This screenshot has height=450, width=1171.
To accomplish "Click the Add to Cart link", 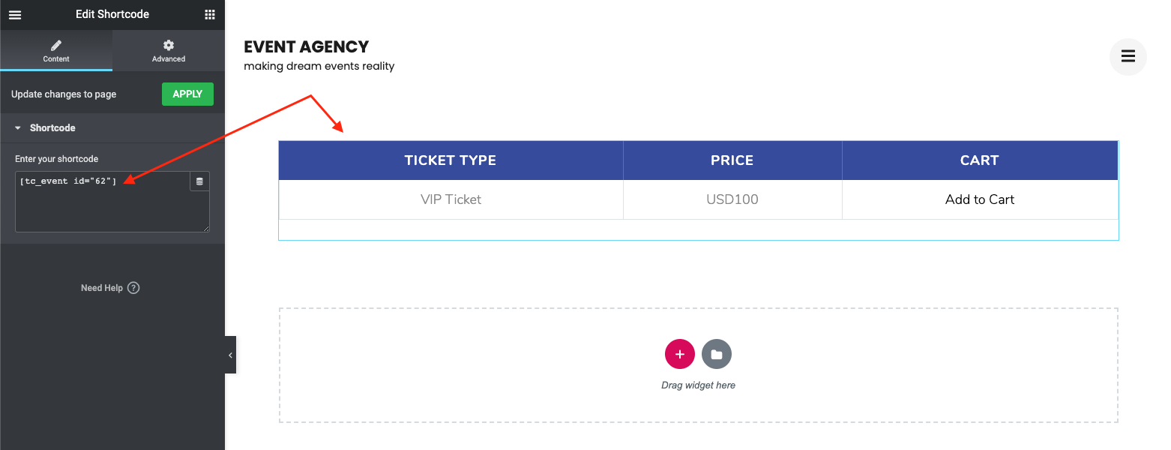I will 980,199.
